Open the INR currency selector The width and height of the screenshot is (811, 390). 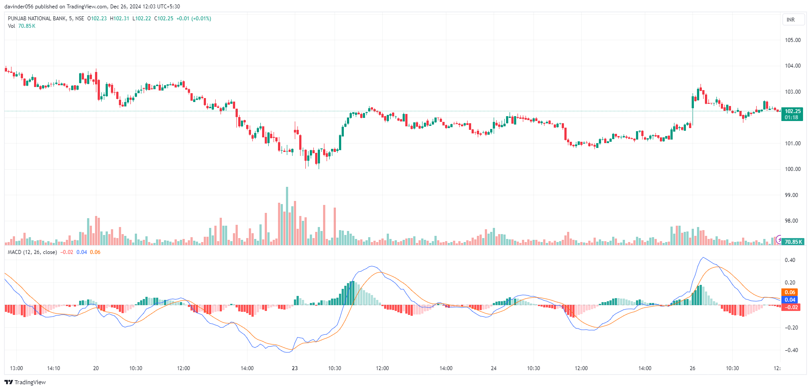point(793,19)
